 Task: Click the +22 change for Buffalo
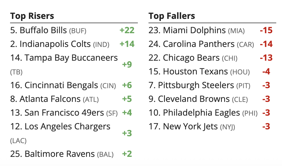click(127, 30)
